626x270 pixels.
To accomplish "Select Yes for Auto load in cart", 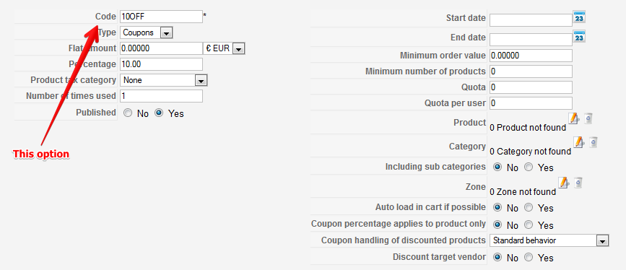I will 529,208.
